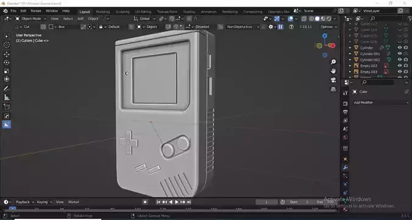
Task: Switch to wireframe viewport shading
Action: [311, 19]
